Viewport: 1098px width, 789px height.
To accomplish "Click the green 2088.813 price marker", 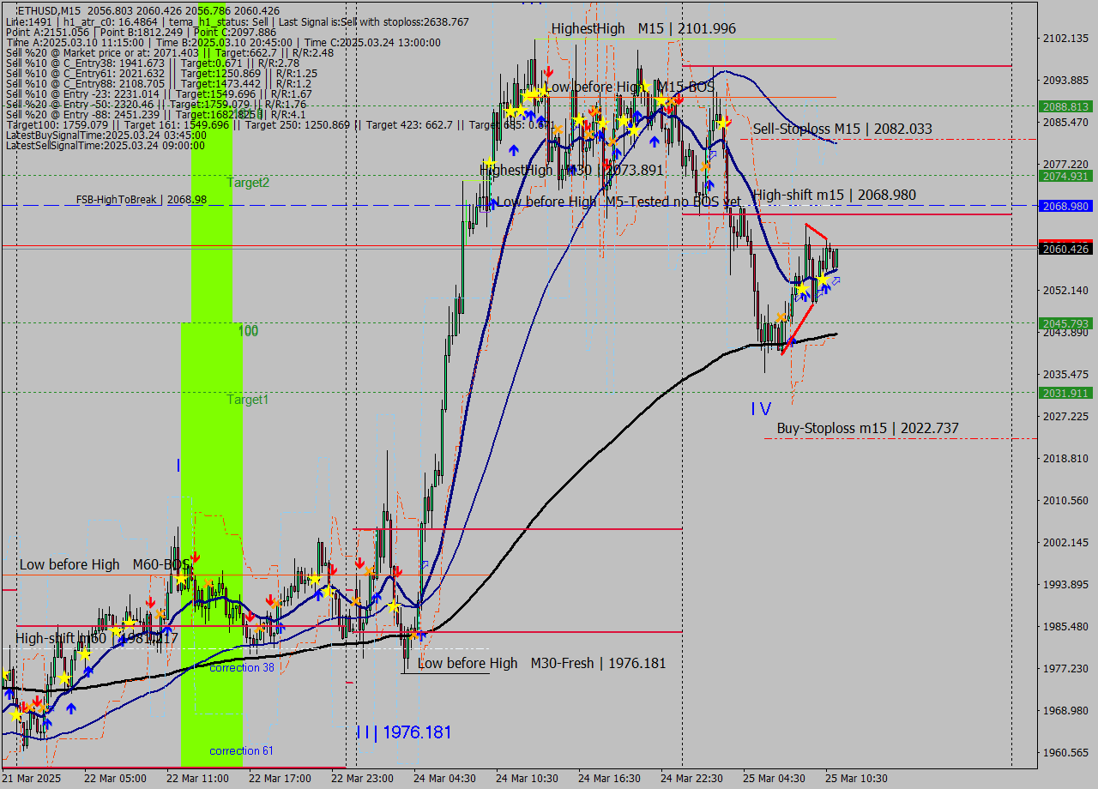I will pos(1065,107).
